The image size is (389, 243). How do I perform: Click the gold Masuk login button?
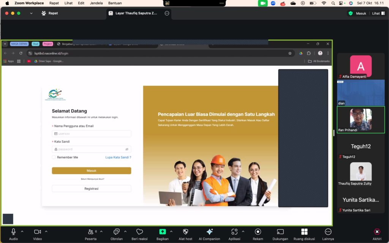[x=92, y=171]
